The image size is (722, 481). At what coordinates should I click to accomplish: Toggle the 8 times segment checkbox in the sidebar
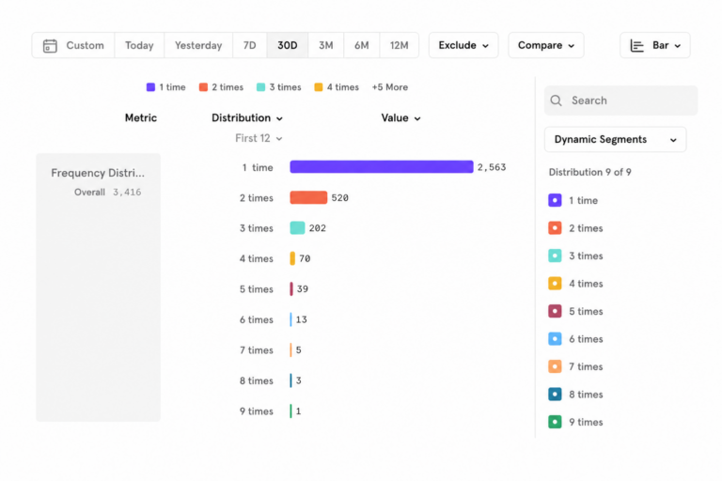click(555, 394)
